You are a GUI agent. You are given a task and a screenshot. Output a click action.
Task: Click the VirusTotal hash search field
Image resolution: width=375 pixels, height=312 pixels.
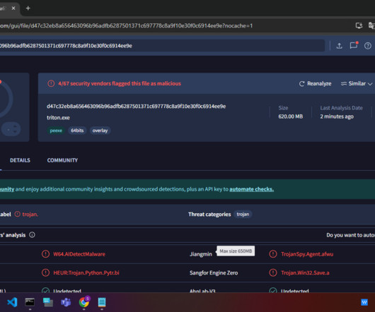point(162,46)
